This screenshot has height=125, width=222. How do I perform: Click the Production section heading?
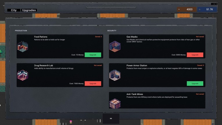click(21, 31)
